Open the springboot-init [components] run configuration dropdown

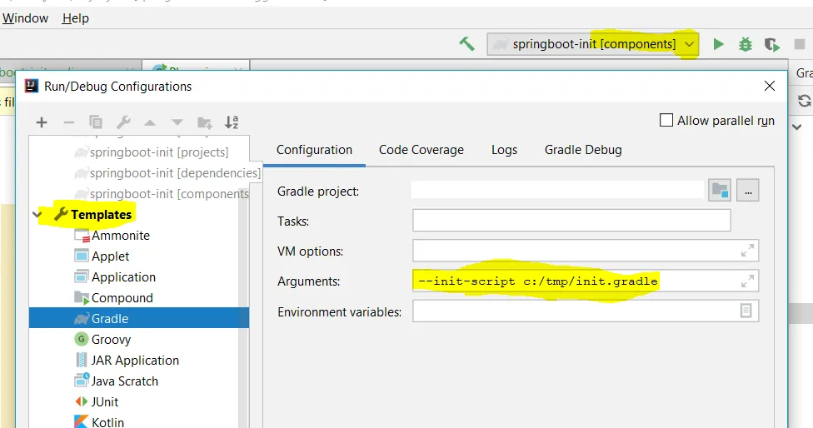pyautogui.click(x=592, y=44)
